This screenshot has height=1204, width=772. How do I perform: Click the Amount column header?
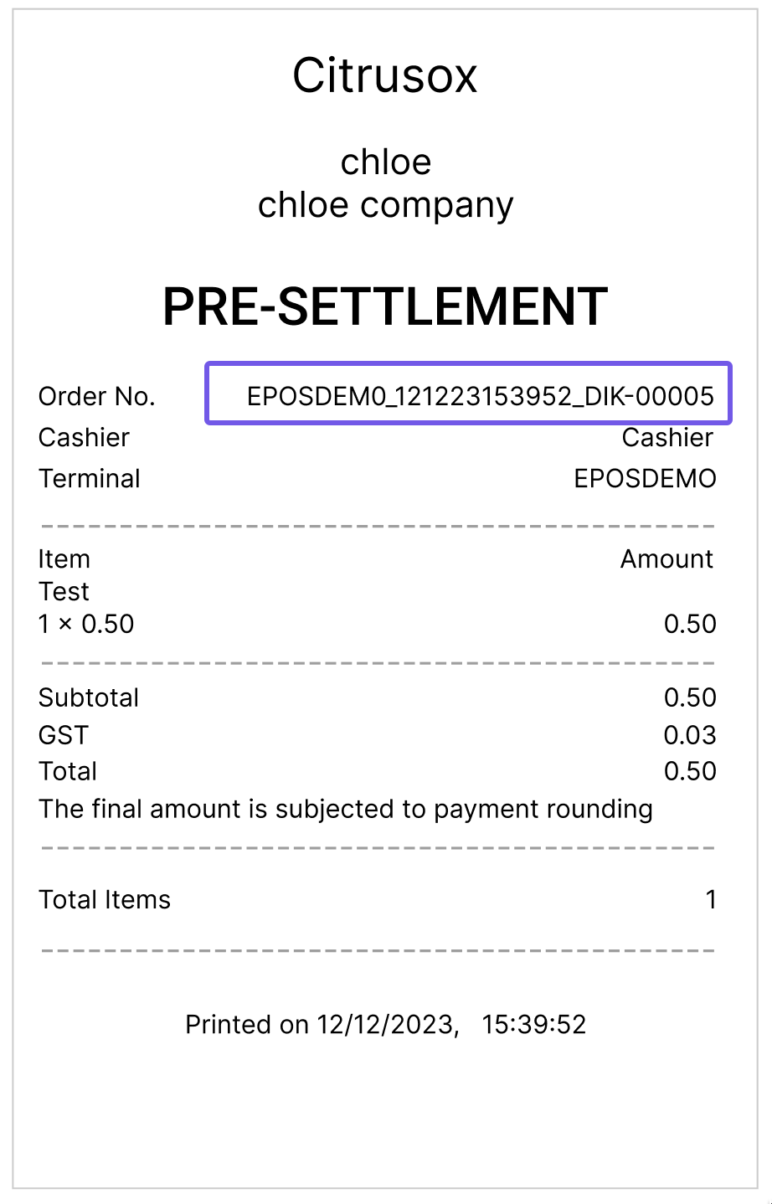tap(666, 558)
